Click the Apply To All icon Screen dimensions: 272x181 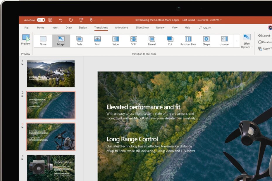(x=260, y=49)
